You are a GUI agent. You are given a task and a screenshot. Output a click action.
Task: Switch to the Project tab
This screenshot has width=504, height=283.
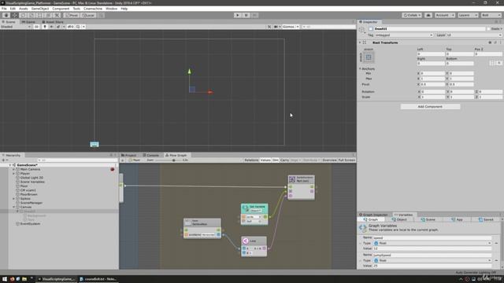129,155
